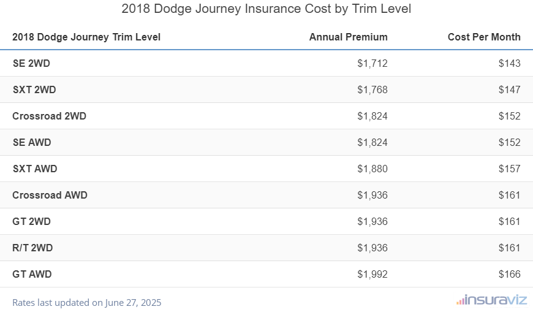Click the '2018 Dodge Journey Trim Level' column header
The height and width of the screenshot is (312, 533).
(86, 37)
